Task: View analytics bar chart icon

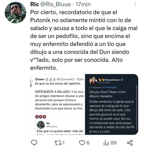Action: coord(106,143)
